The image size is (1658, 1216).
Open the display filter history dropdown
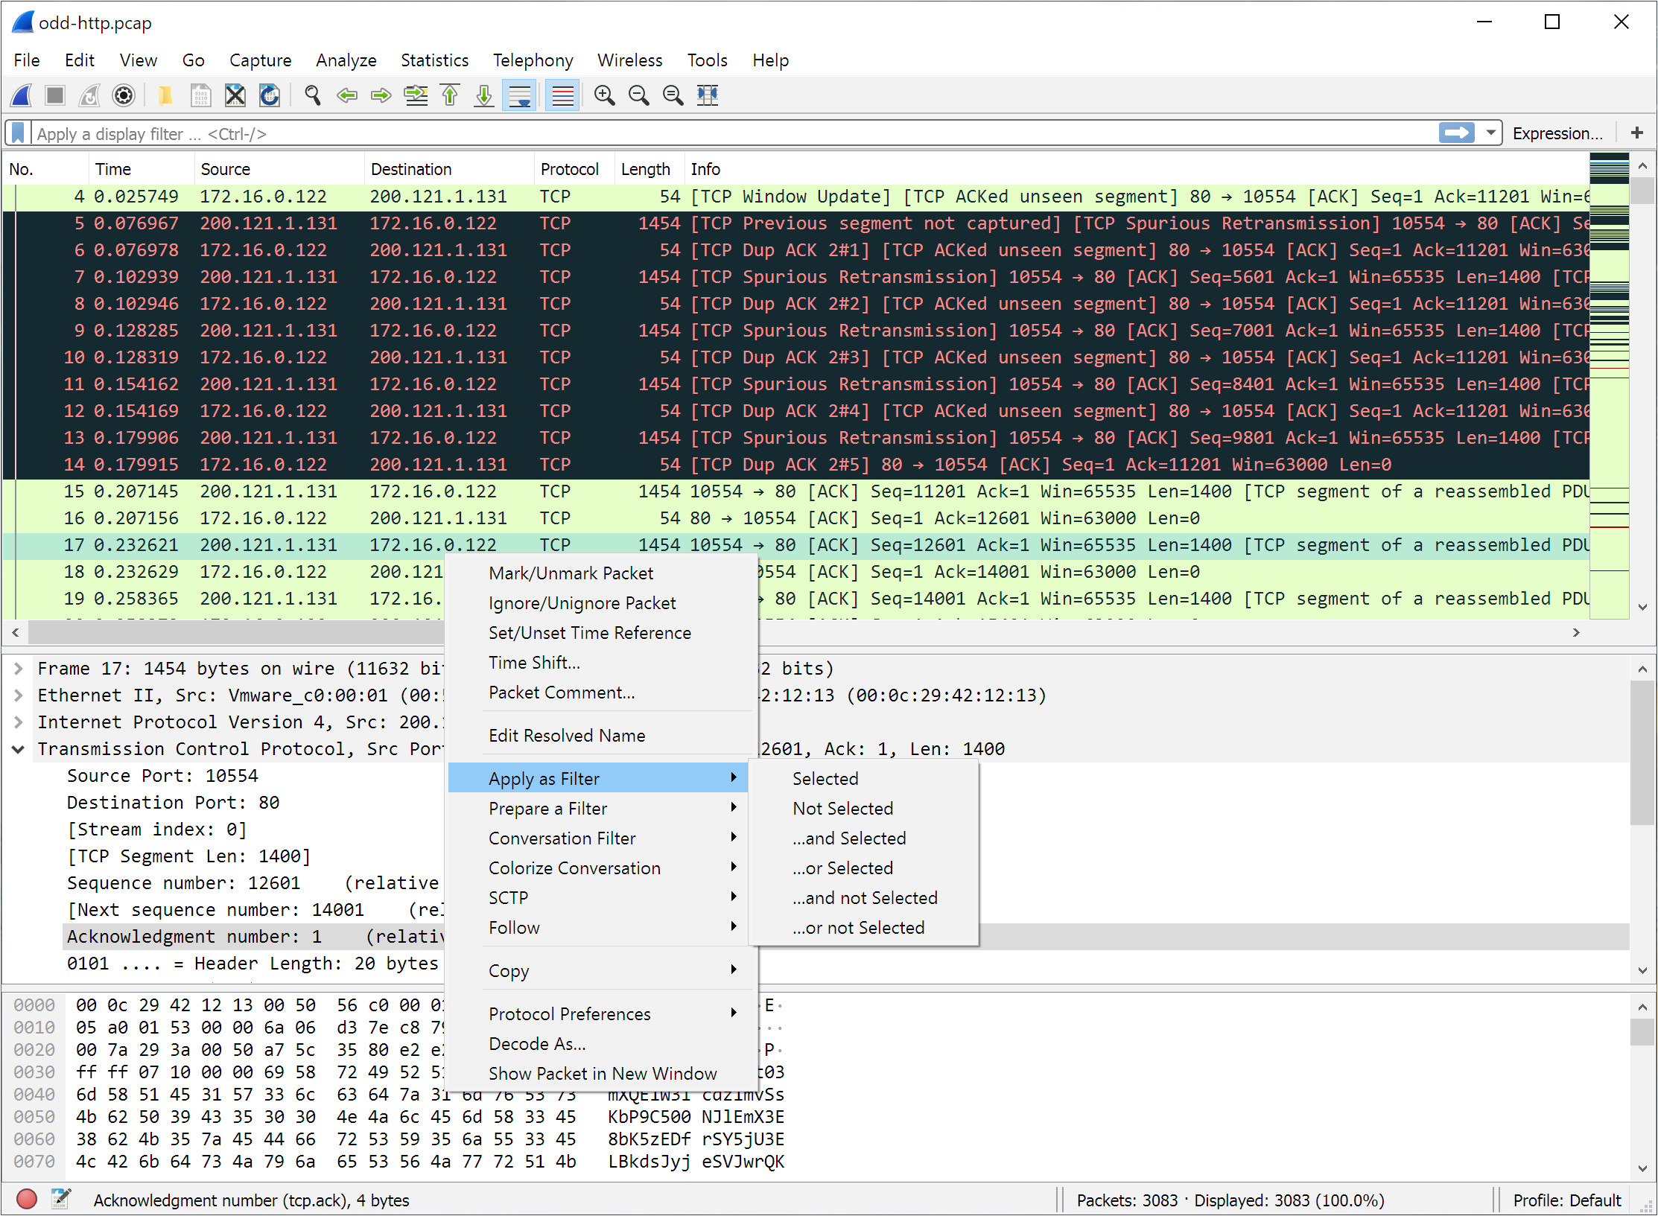coord(1490,133)
